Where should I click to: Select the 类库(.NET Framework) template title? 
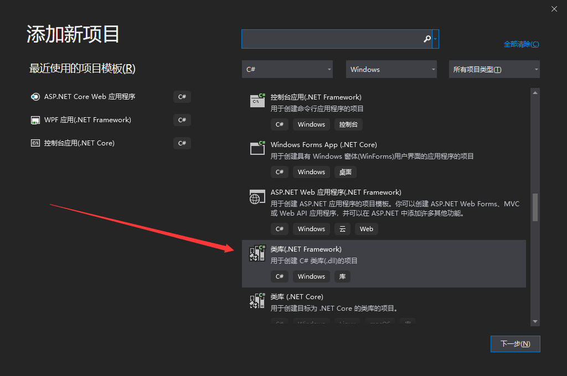(306, 249)
